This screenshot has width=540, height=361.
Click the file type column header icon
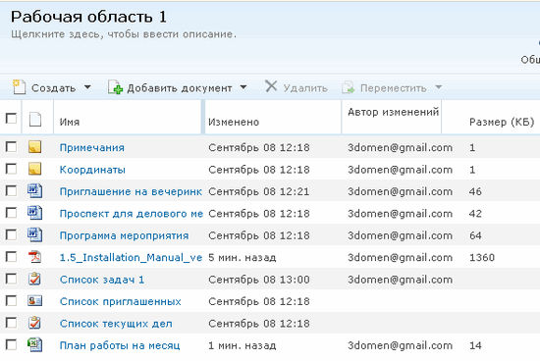[x=35, y=120]
